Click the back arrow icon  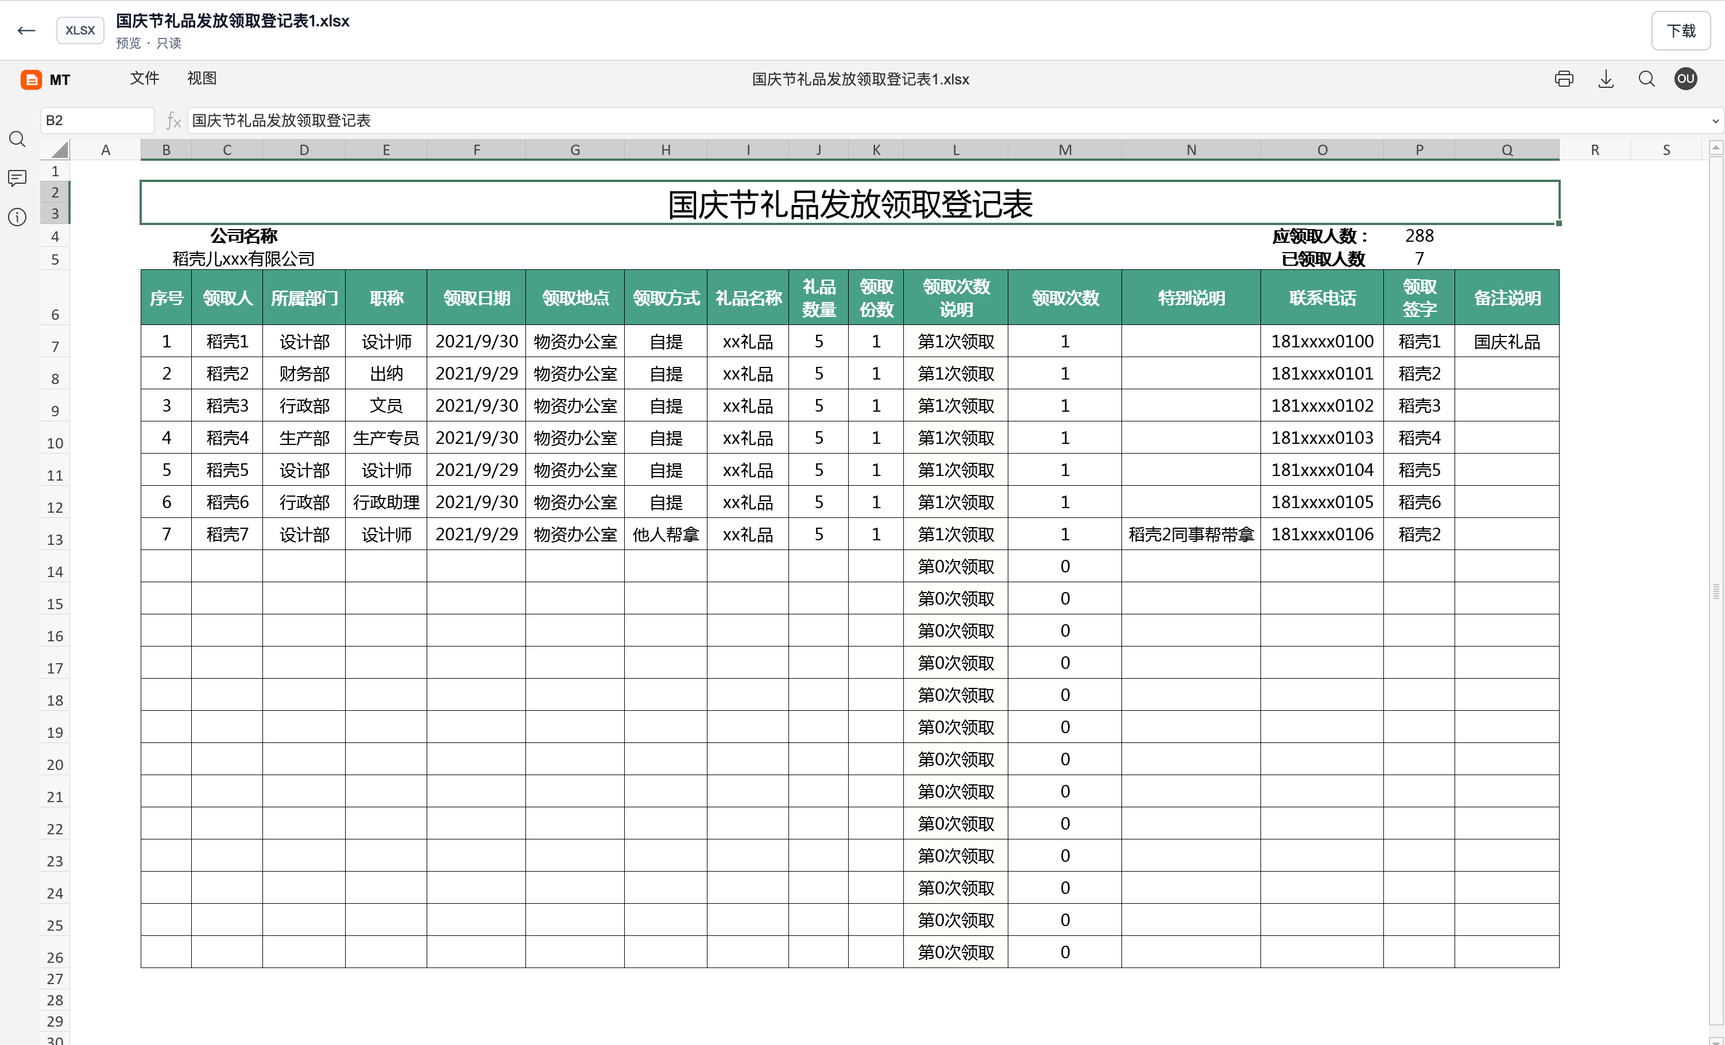point(26,30)
